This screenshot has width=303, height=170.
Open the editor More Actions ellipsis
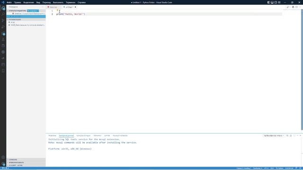(300, 7)
